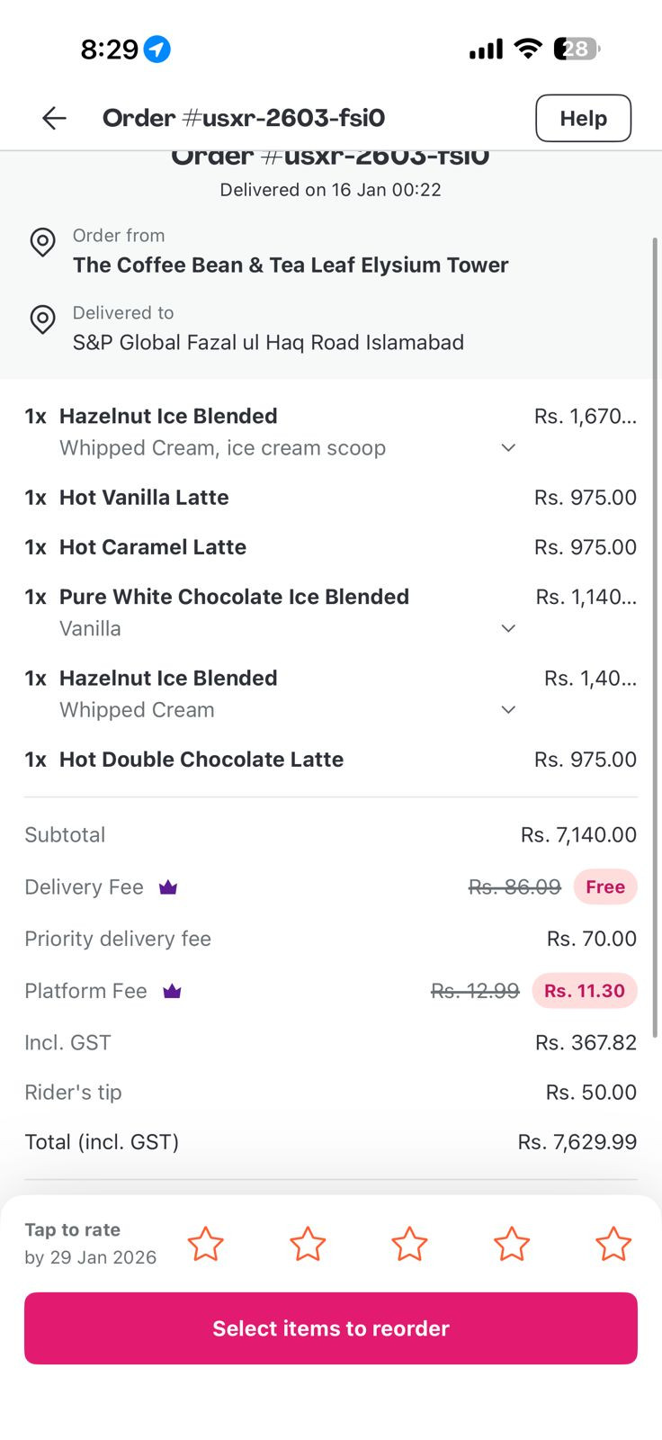The width and height of the screenshot is (662, 1440).
Task: Tap the location arrow icon in status bar
Action: 157,49
